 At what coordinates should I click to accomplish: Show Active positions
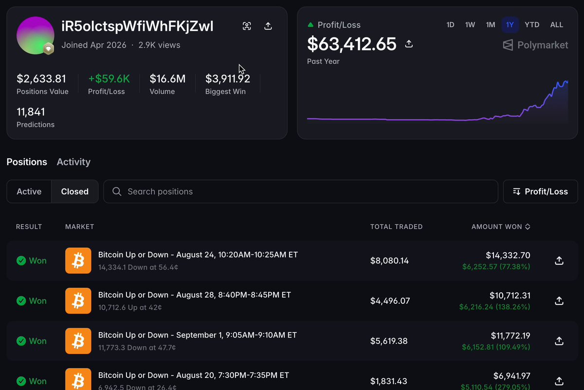pyautogui.click(x=29, y=191)
